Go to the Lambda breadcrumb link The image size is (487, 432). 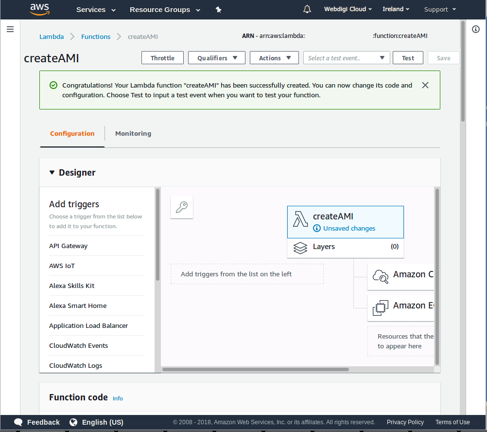pos(52,36)
